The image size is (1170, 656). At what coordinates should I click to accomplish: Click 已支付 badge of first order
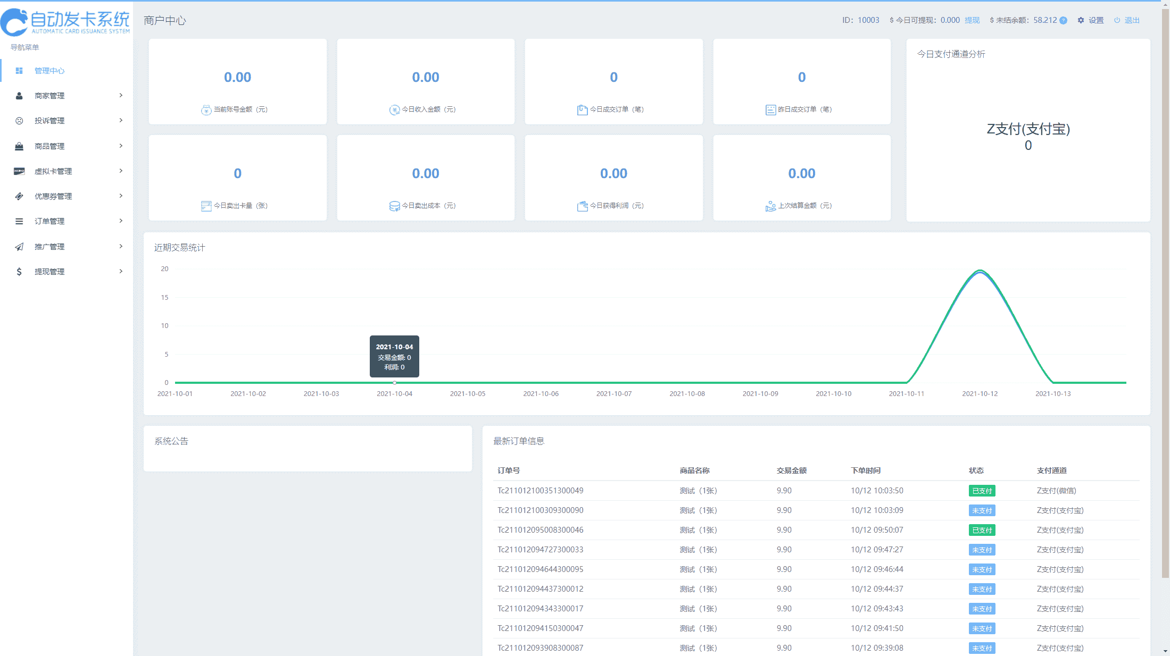coord(982,491)
